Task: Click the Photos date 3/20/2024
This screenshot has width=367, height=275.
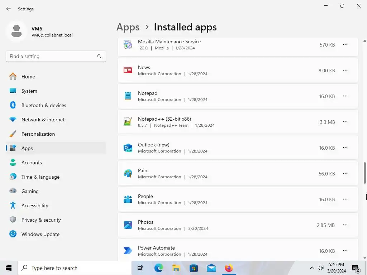Action: pos(198,228)
